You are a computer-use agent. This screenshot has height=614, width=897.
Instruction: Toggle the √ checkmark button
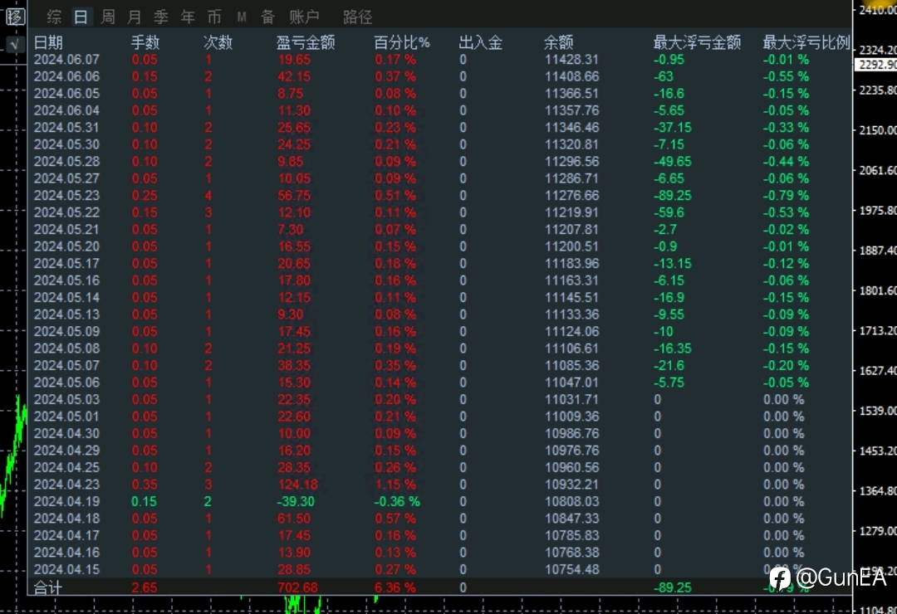[x=16, y=43]
